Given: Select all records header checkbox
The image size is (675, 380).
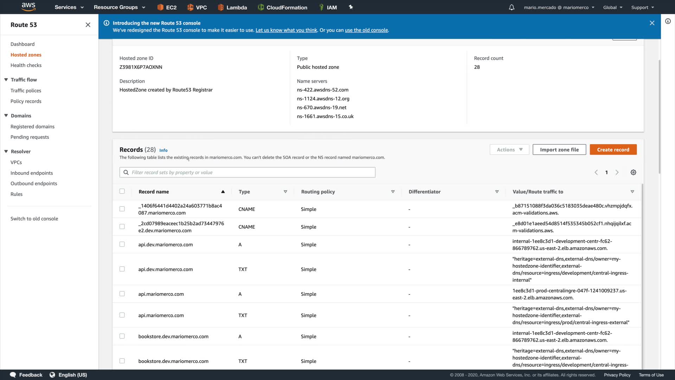Looking at the screenshot, I should point(122,191).
